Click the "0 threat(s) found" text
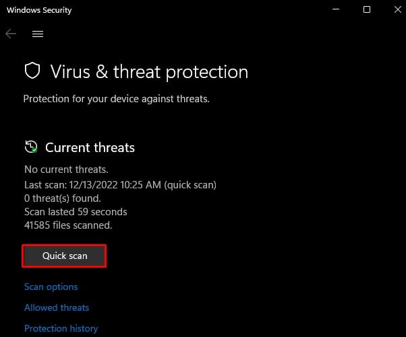 [x=63, y=198]
